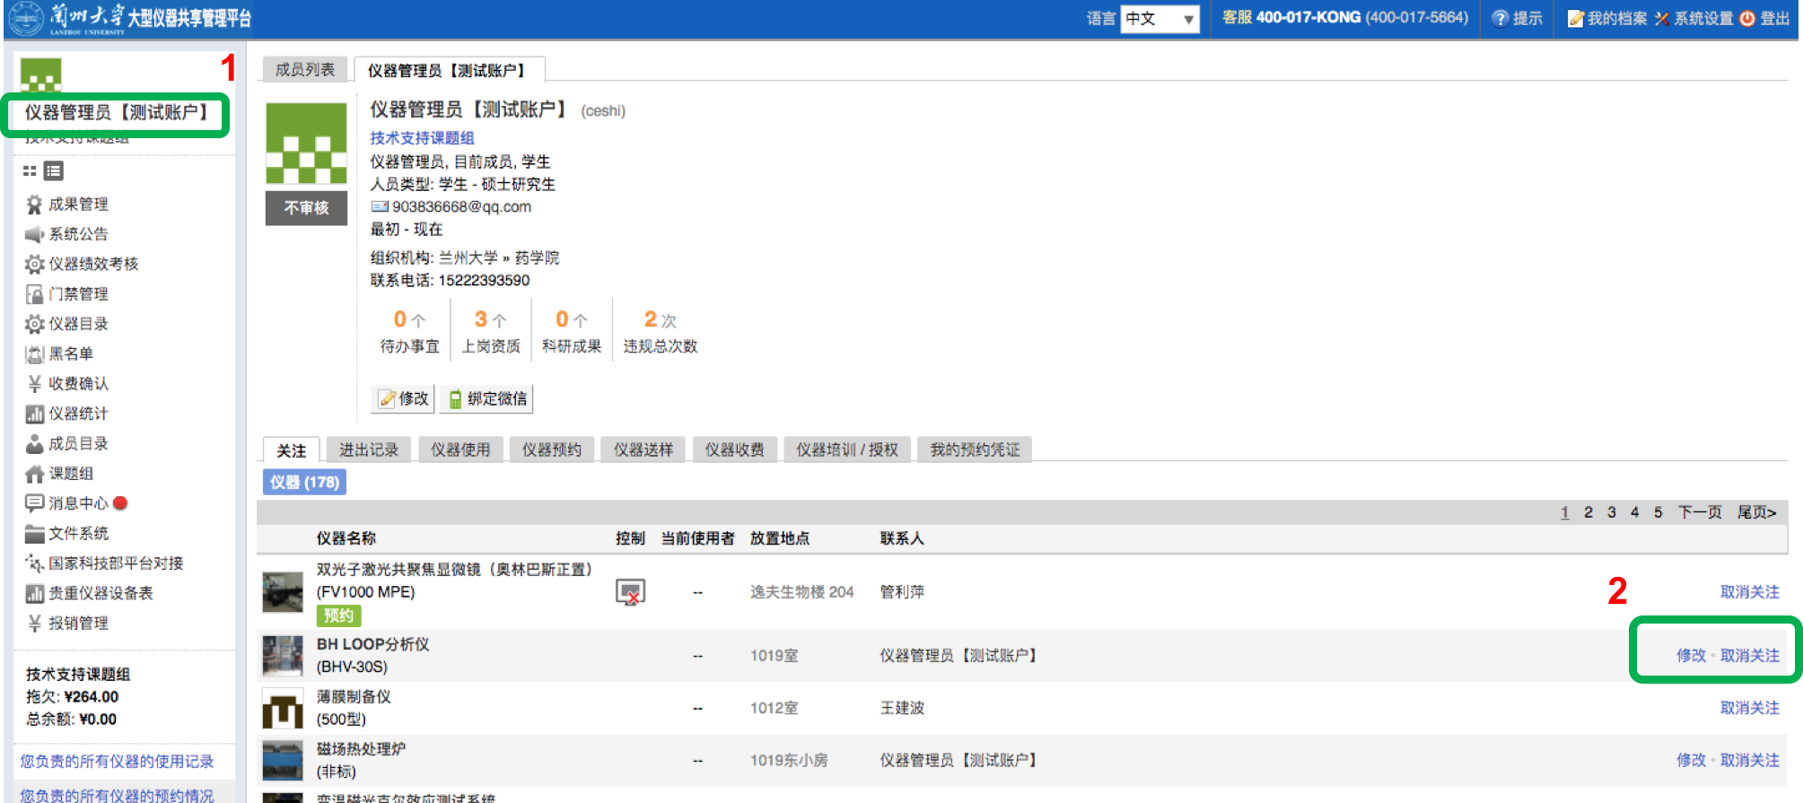Click the 上岗资质 count 3 个
This screenshot has width=1803, height=803.
490,319
